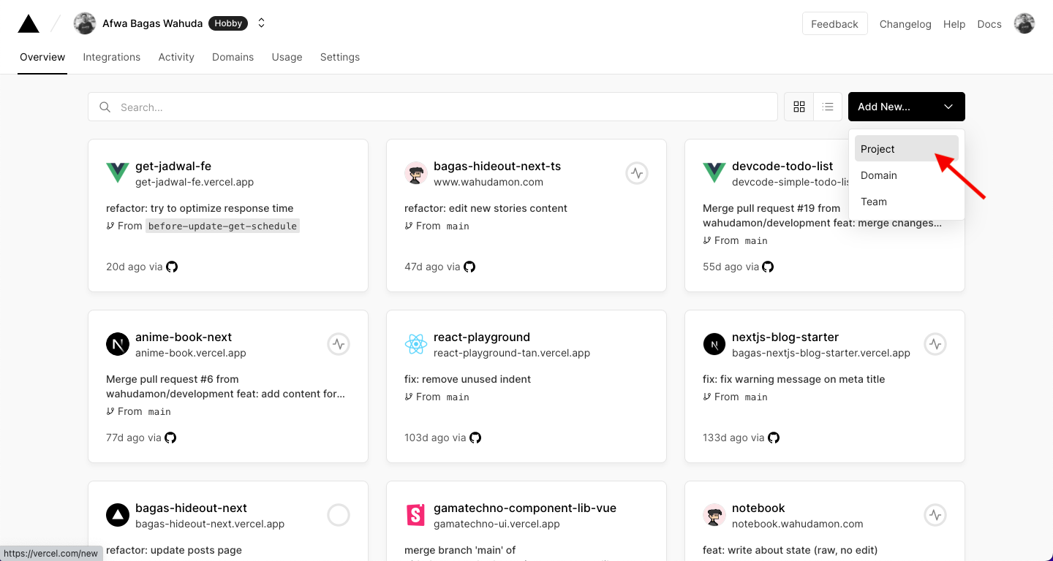Click the Feedback button
The height and width of the screenshot is (561, 1053).
point(834,23)
